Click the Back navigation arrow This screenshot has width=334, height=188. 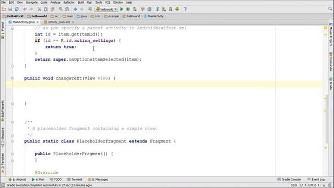click(x=75, y=9)
